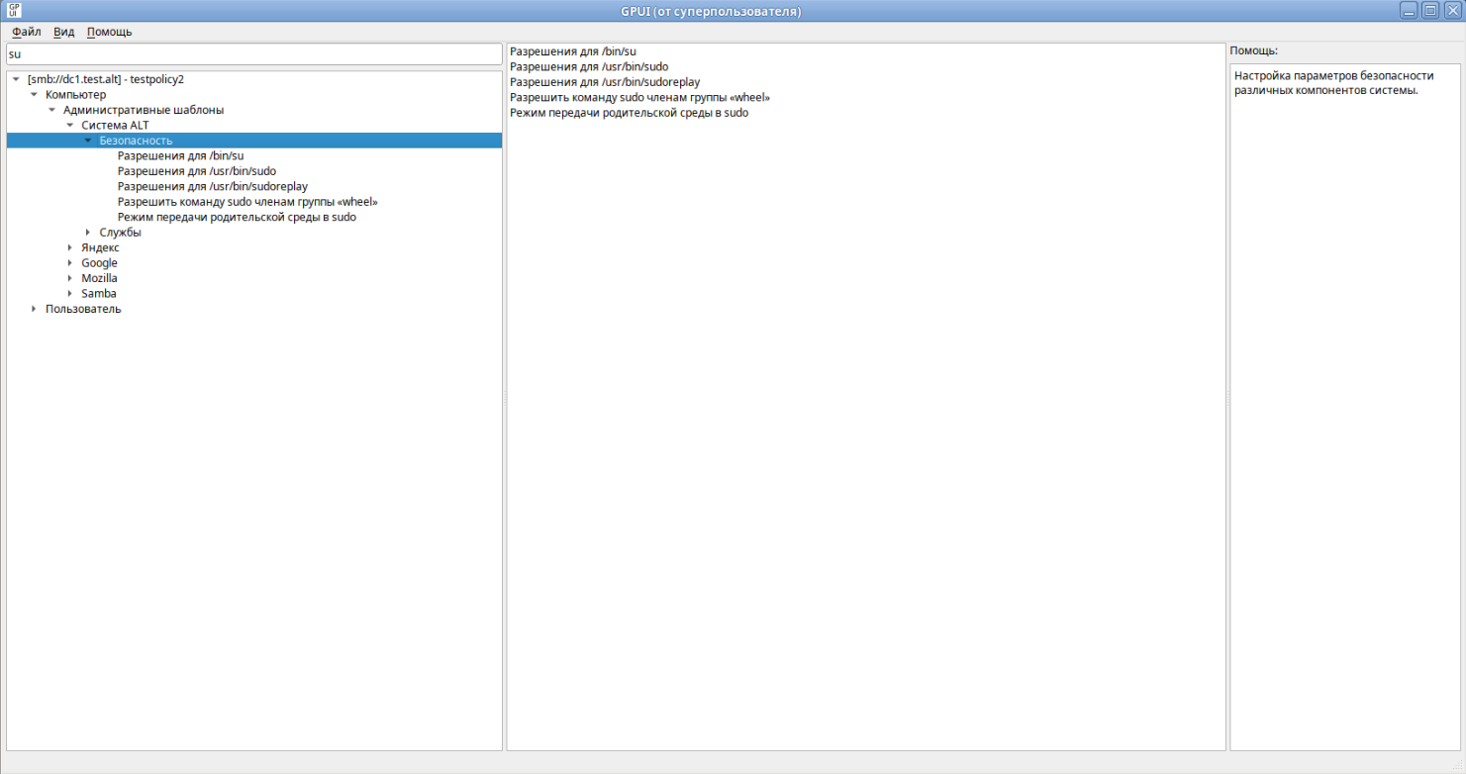Collapse the Компьютер tree node
The height and width of the screenshot is (774, 1466).
[34, 95]
